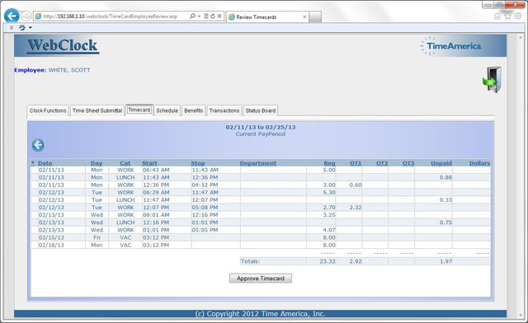Click the WebClock logo
Image resolution: width=528 pixels, height=323 pixels.
pyautogui.click(x=63, y=46)
